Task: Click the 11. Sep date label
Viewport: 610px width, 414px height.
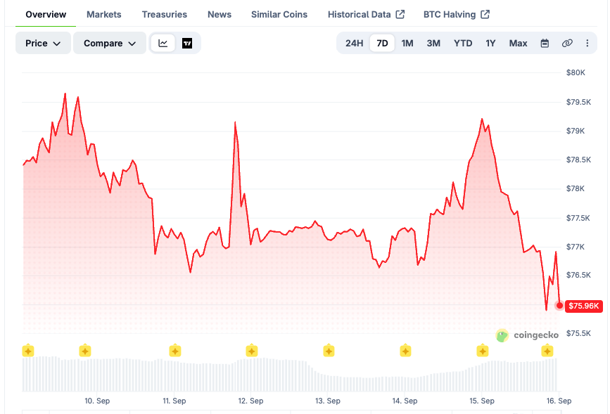Action: (174, 401)
